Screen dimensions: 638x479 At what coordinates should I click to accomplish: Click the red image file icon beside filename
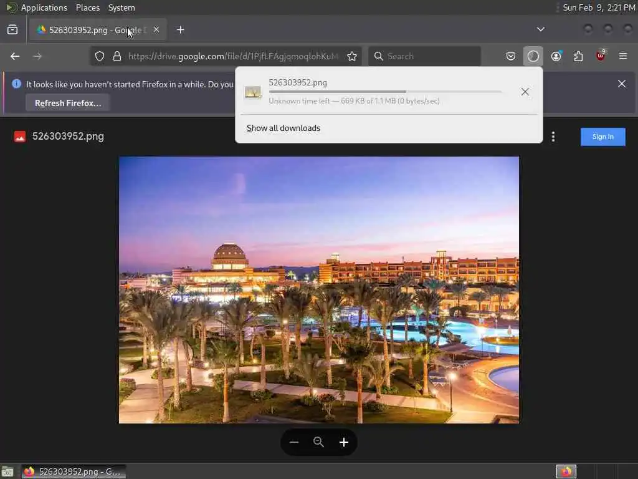(x=20, y=137)
